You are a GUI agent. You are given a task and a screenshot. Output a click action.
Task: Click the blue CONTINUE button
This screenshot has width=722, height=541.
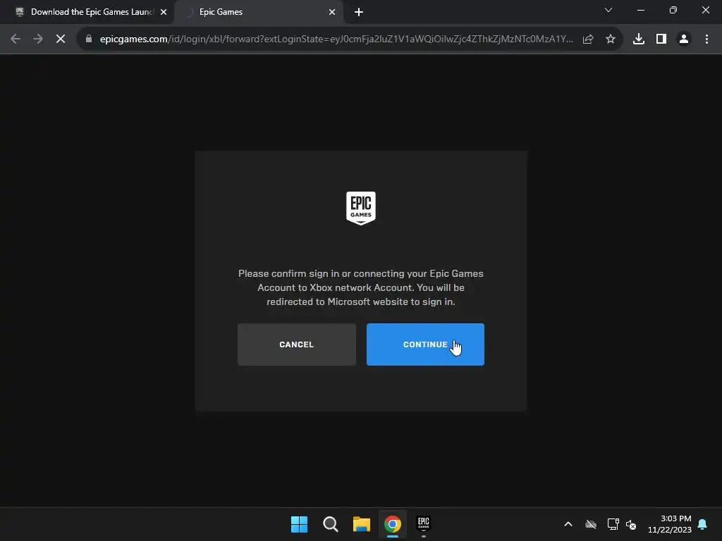[x=425, y=344]
